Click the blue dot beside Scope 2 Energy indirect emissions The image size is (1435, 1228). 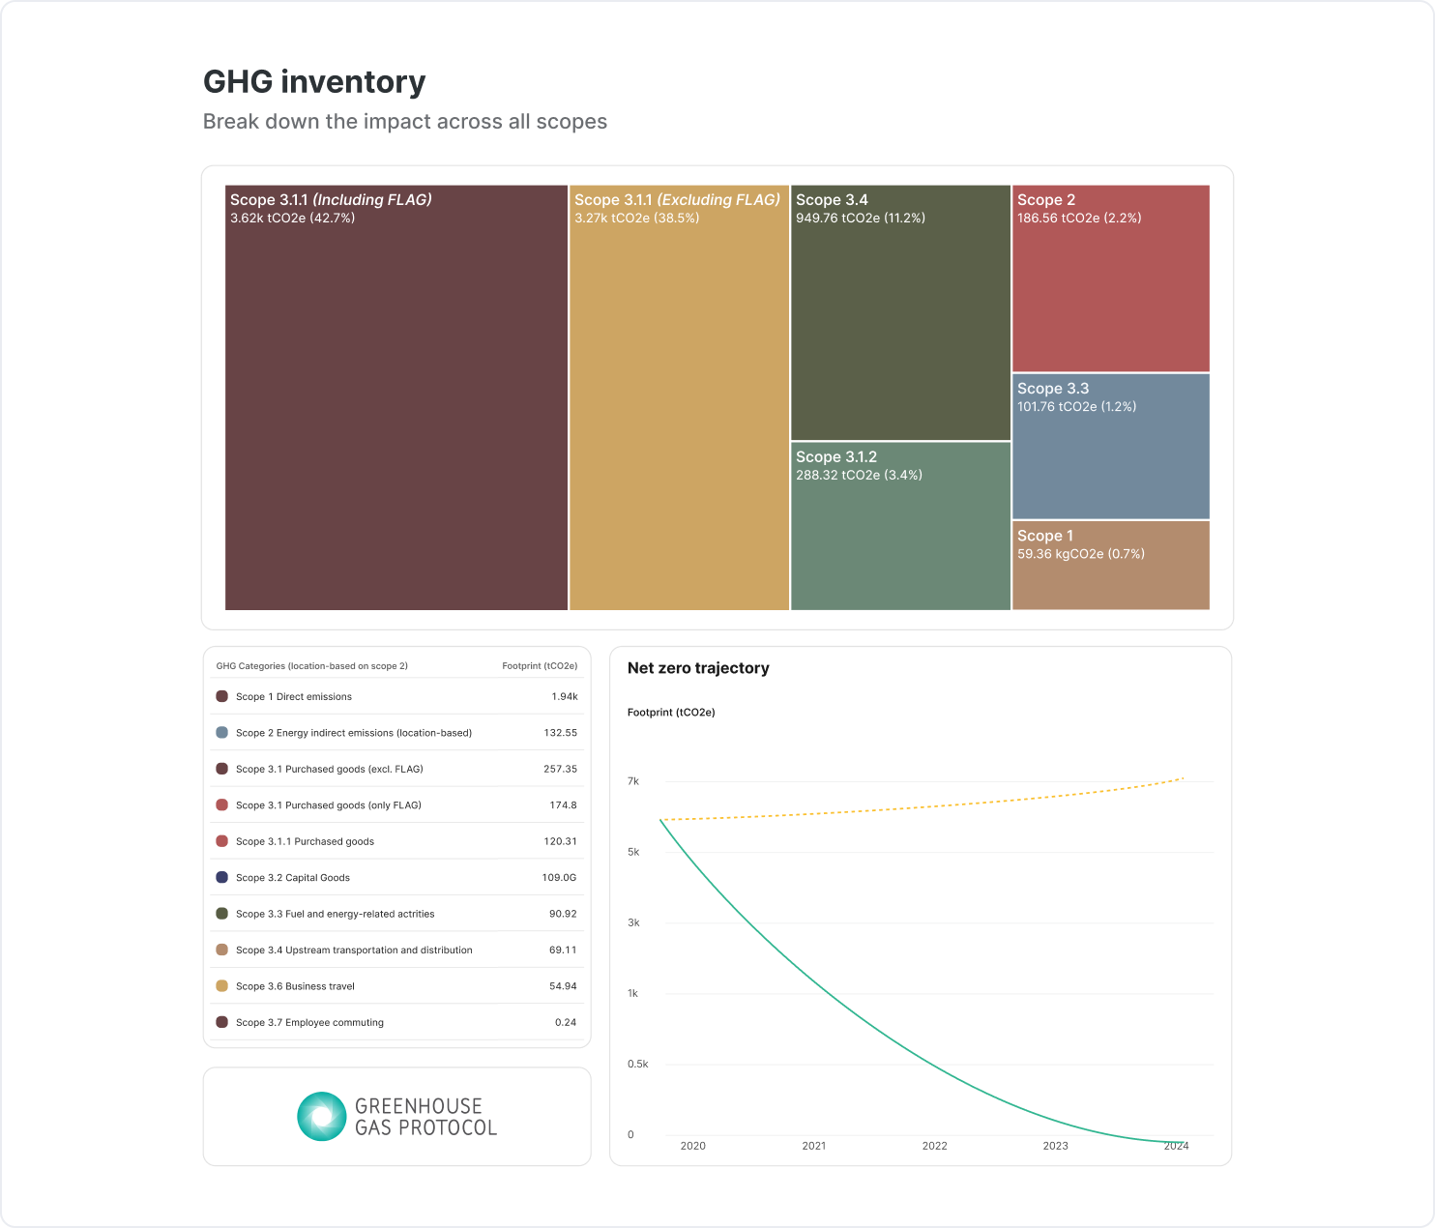(x=221, y=733)
